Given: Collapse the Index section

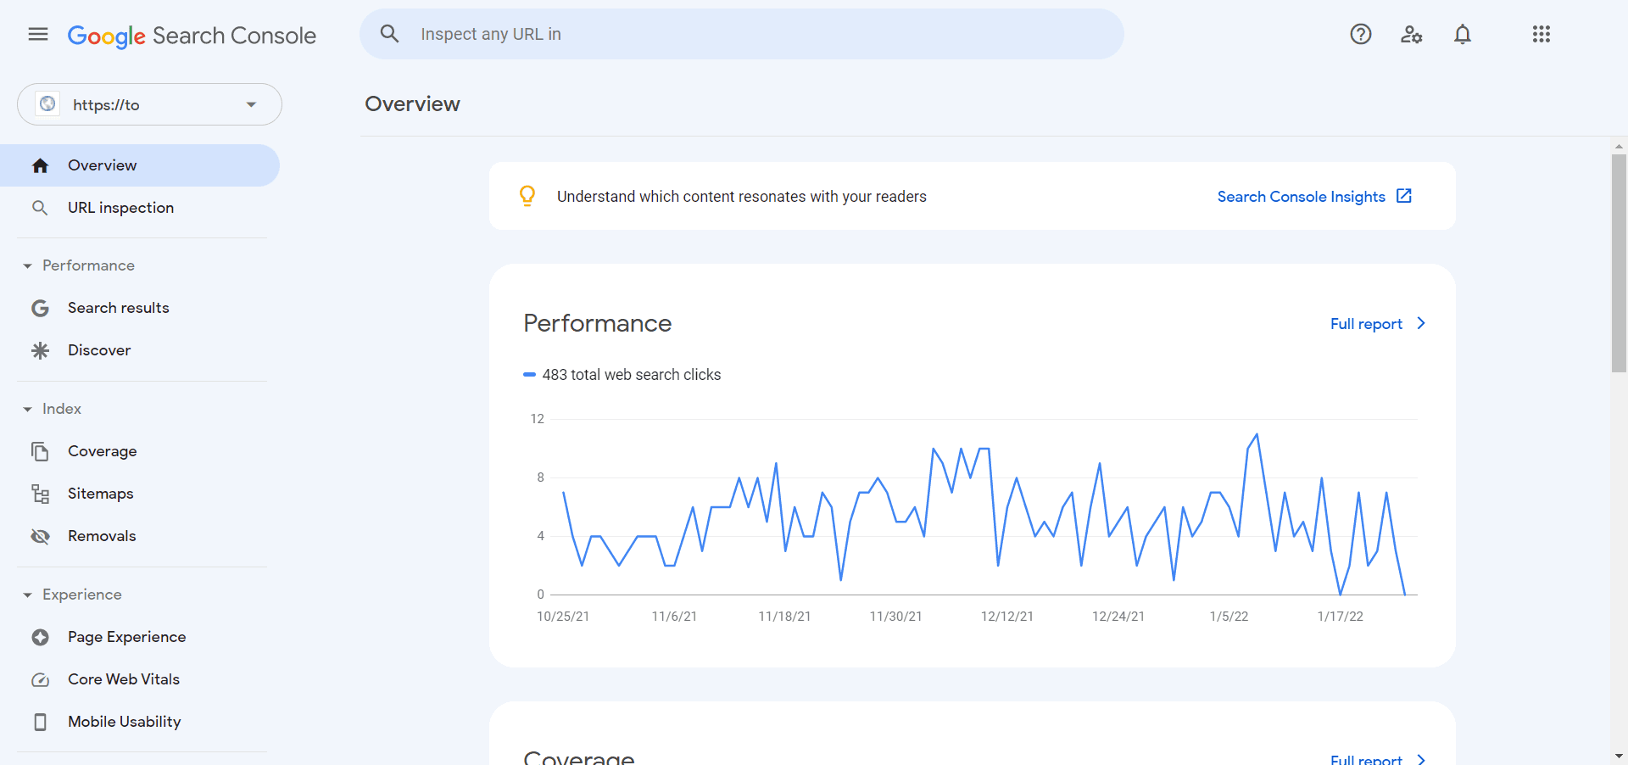Looking at the screenshot, I should [x=27, y=408].
